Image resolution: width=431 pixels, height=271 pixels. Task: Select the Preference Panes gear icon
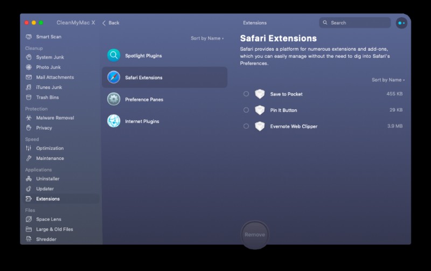(x=114, y=99)
